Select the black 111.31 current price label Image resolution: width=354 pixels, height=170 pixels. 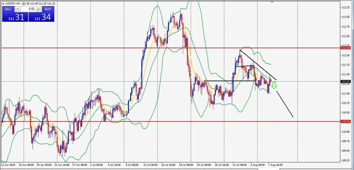(346, 82)
